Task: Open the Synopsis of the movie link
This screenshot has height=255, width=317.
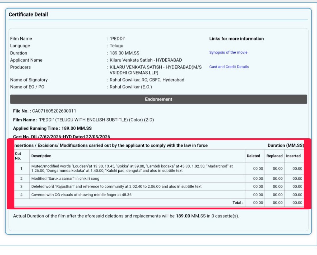Action: [228, 52]
